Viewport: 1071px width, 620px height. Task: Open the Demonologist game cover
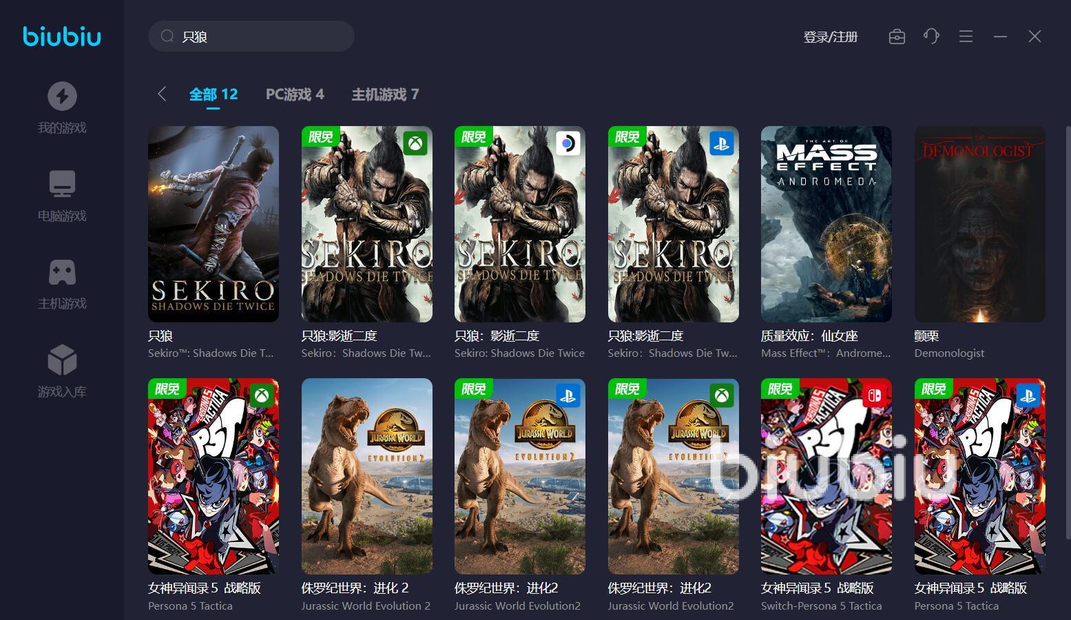[x=980, y=224]
